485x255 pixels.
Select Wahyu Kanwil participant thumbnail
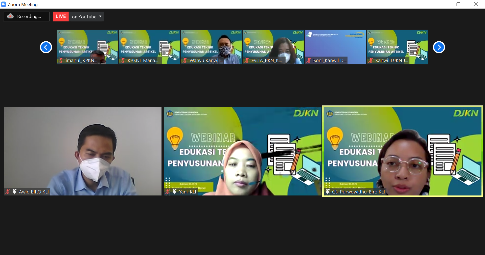click(211, 47)
